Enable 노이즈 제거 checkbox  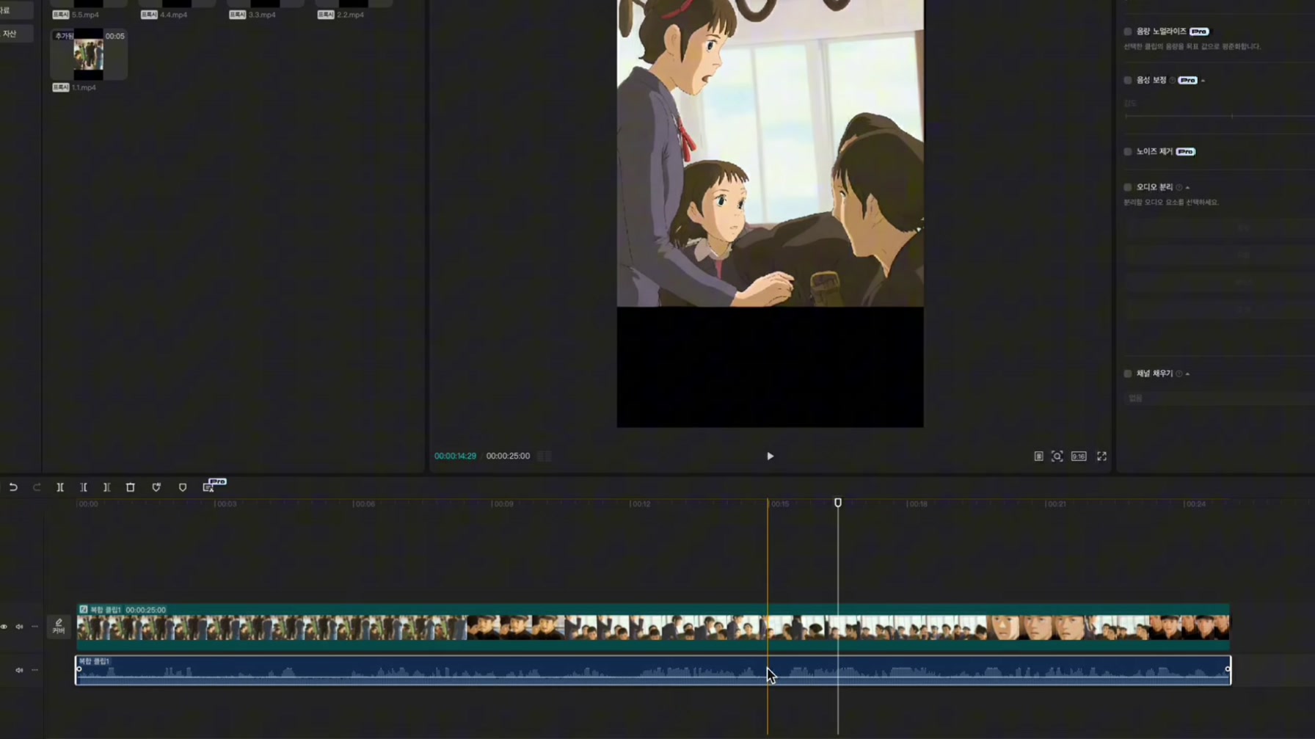(x=1128, y=152)
